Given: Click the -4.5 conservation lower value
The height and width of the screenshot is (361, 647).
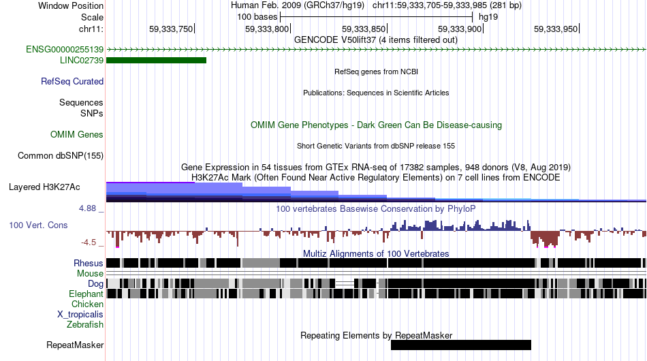Looking at the screenshot, I should click(x=89, y=242).
